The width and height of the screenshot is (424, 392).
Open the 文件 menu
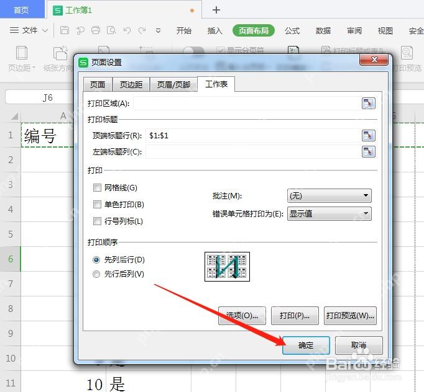pyautogui.click(x=30, y=30)
